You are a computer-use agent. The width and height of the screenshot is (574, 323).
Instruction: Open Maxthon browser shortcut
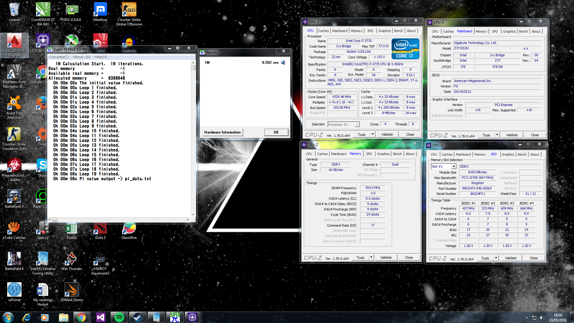click(100, 12)
